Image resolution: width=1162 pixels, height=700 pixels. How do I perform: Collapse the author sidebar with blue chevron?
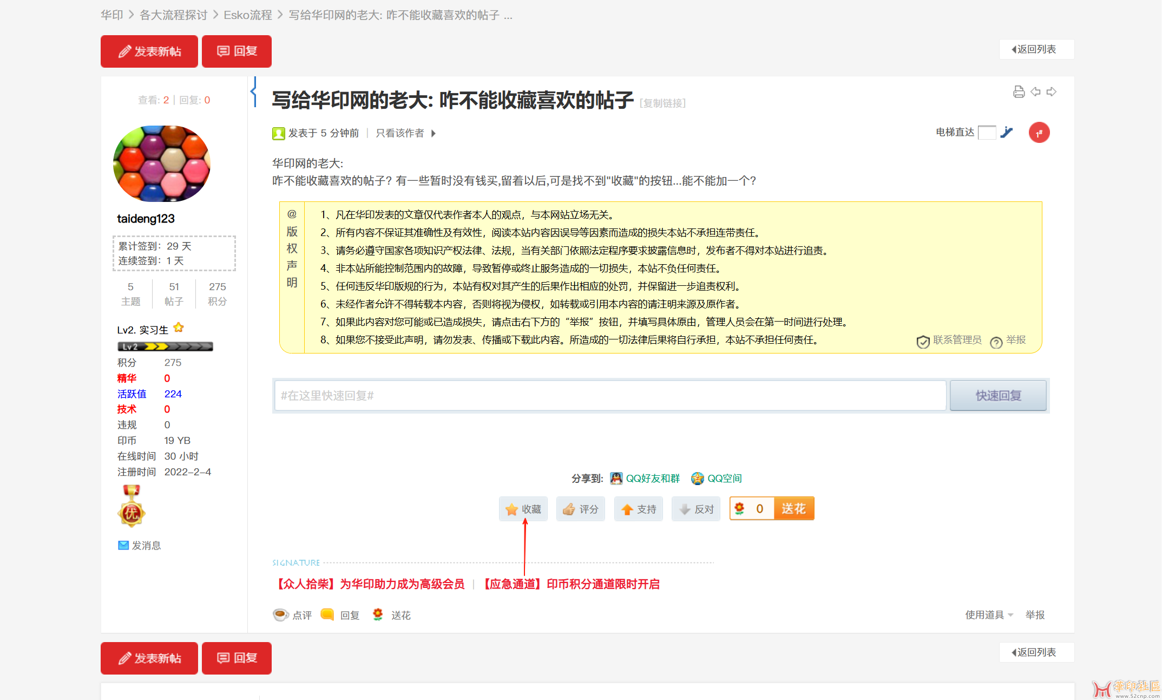pyautogui.click(x=254, y=91)
